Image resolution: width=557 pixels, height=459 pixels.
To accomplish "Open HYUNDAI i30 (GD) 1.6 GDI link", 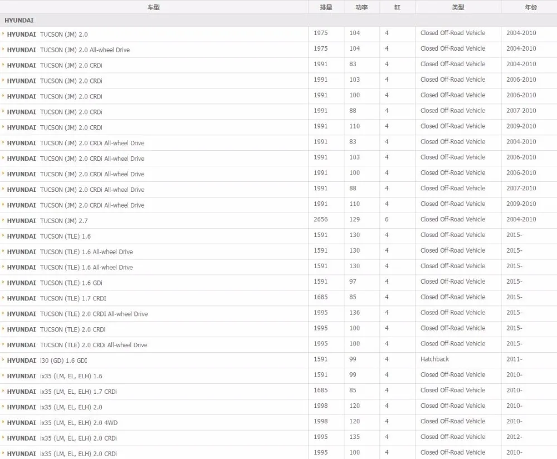I will (47, 361).
